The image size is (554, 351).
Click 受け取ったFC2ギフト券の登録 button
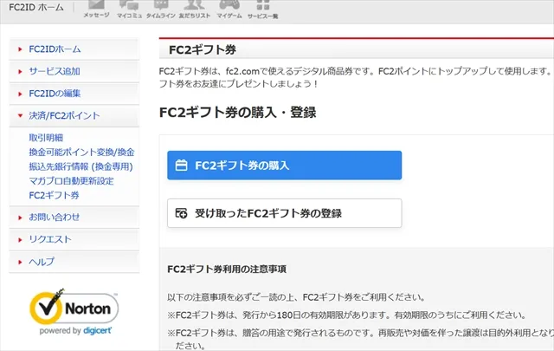(285, 213)
